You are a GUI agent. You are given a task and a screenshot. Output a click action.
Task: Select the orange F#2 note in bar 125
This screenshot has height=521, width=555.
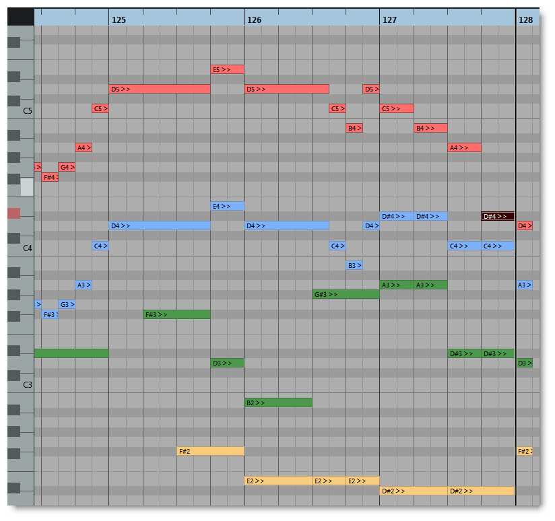[210, 451]
